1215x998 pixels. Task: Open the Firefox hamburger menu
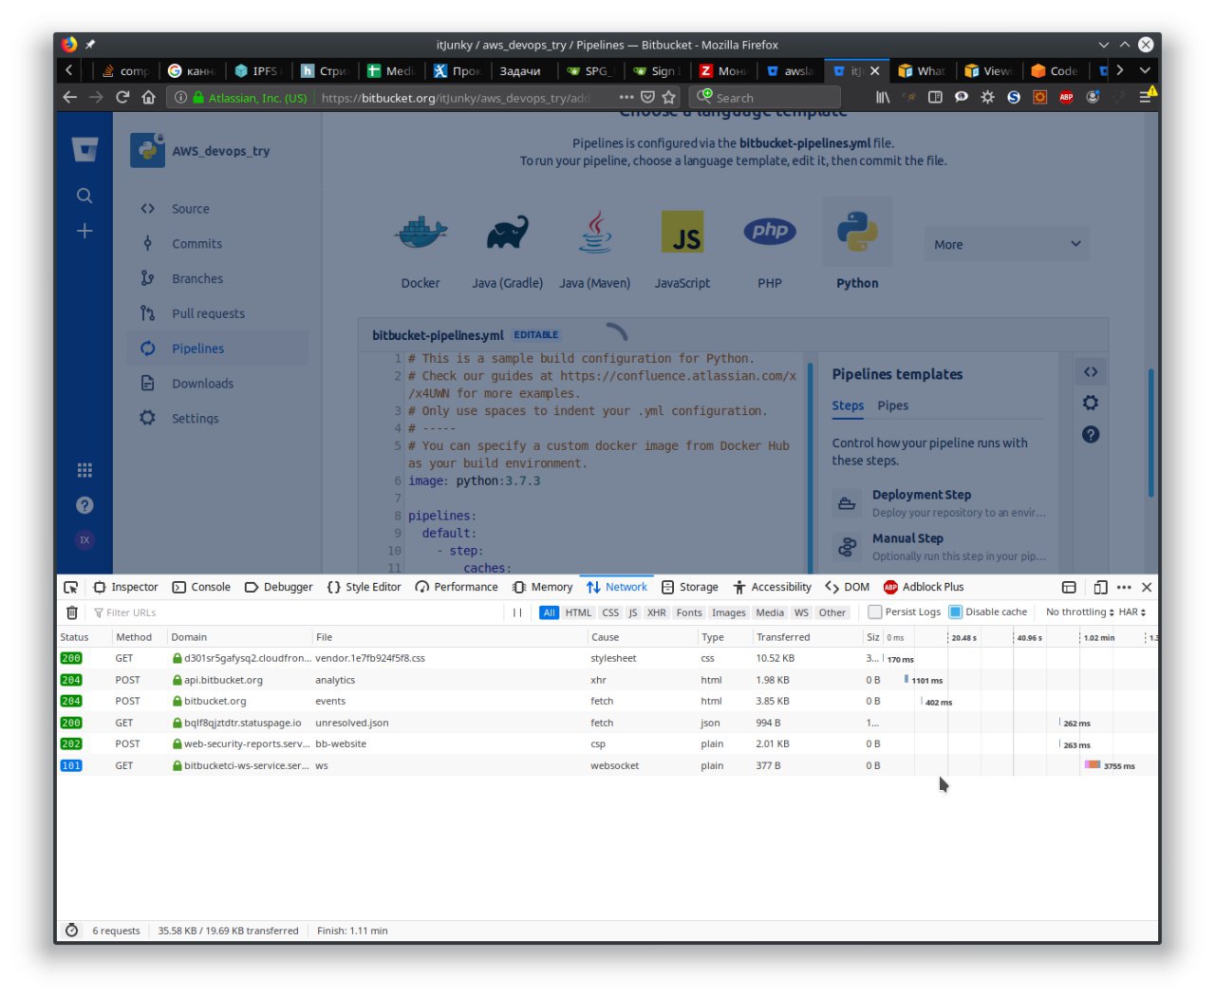point(1146,97)
